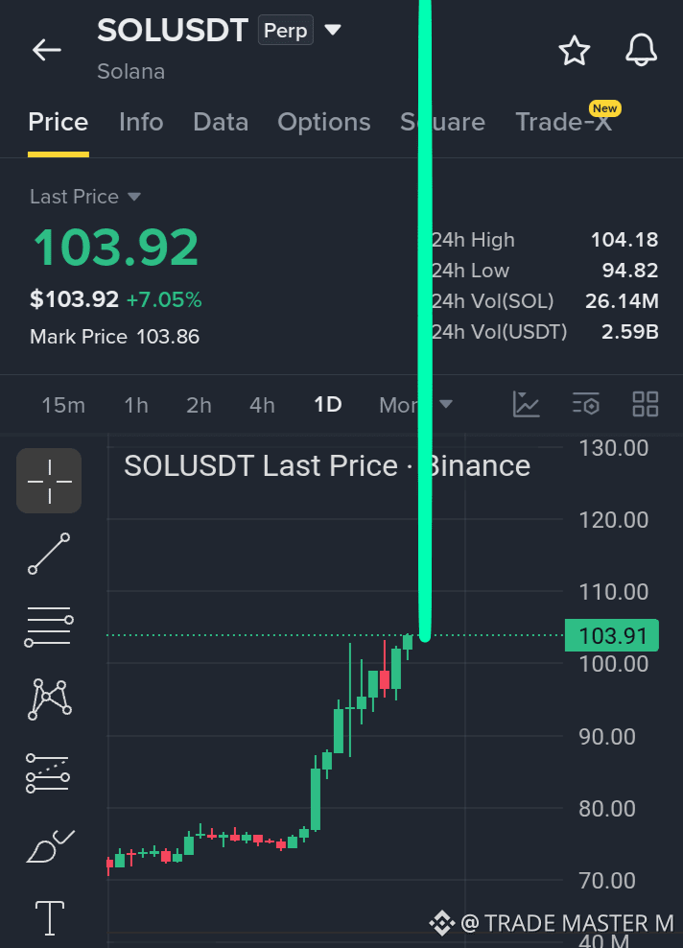Select the 2h timeframe
The width and height of the screenshot is (683, 948).
(x=199, y=405)
